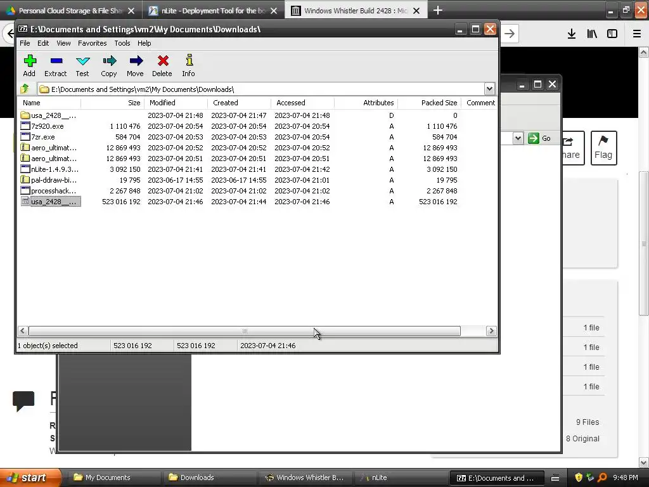
Task: Click the Accessed column header
Action: point(302,103)
